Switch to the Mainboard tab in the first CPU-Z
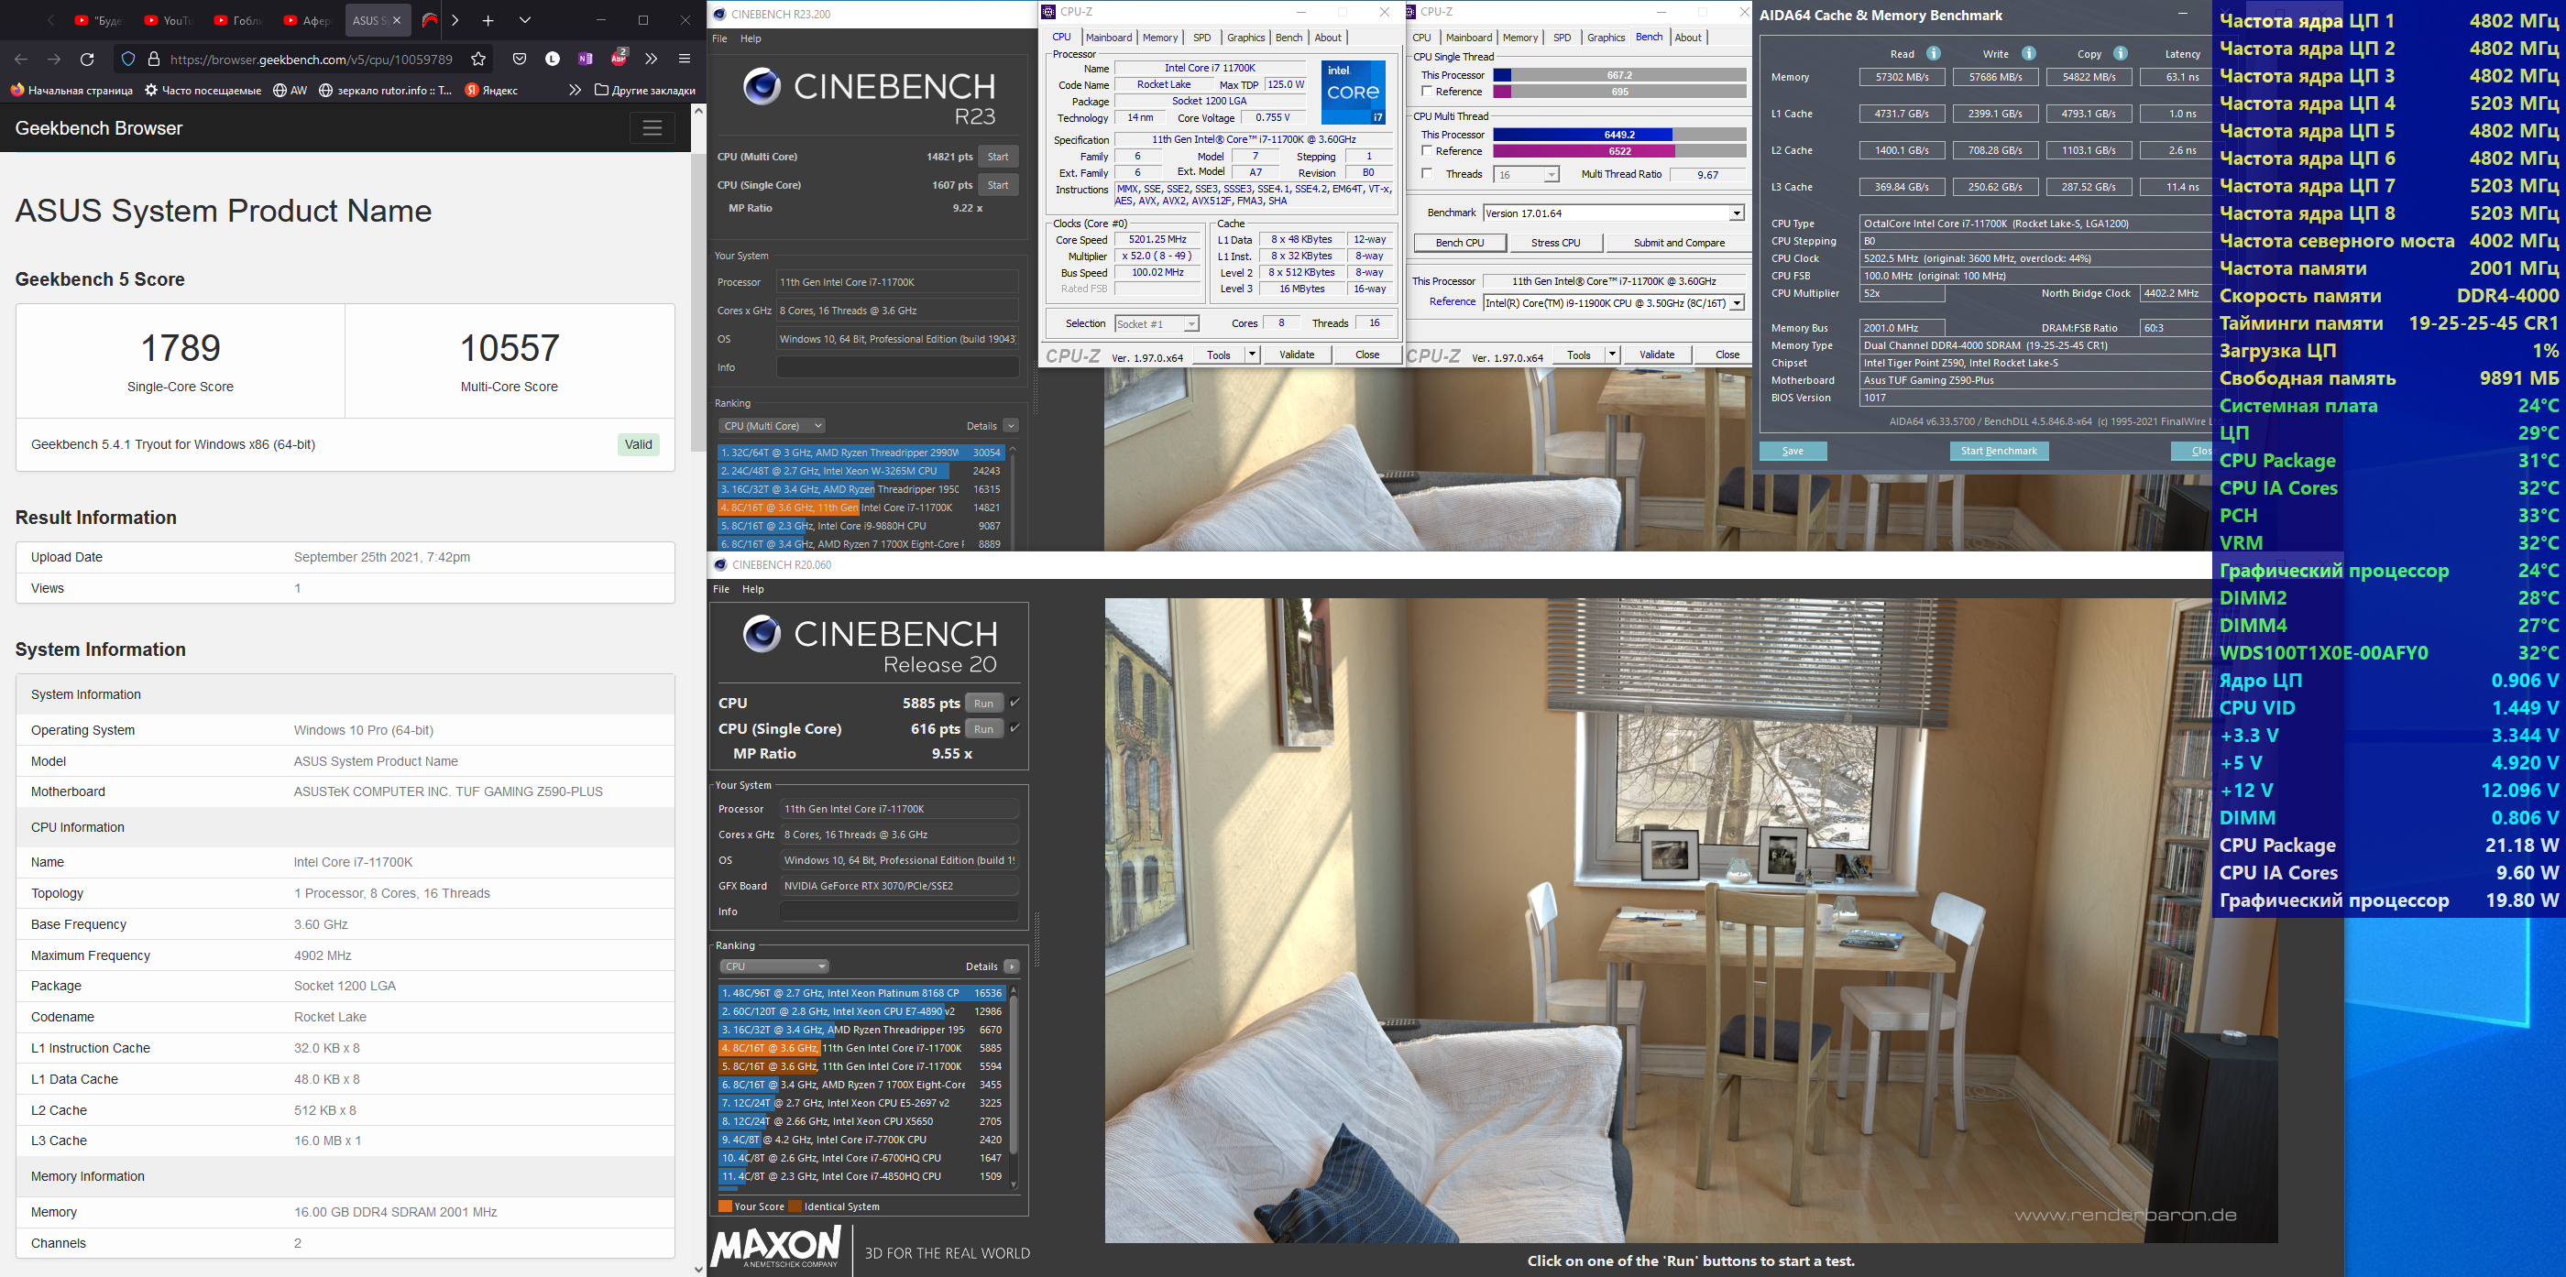The image size is (2566, 1277). point(1109,38)
